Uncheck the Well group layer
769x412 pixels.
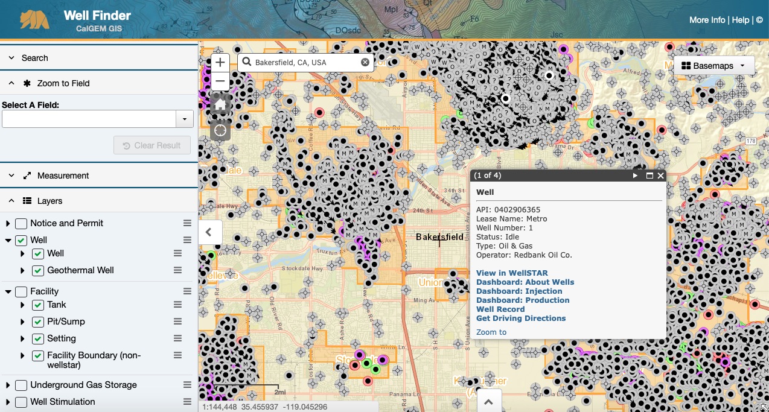click(21, 240)
